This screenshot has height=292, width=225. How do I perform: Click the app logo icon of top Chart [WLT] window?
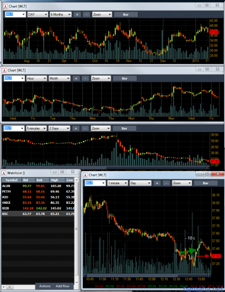pyautogui.click(x=5, y=7)
